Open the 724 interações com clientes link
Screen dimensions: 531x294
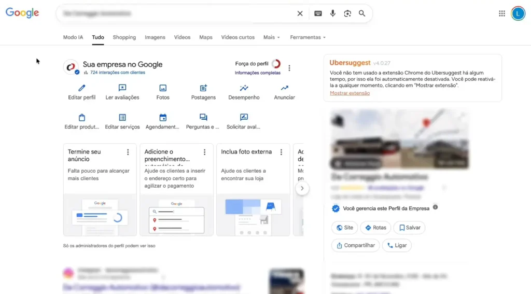tap(118, 73)
